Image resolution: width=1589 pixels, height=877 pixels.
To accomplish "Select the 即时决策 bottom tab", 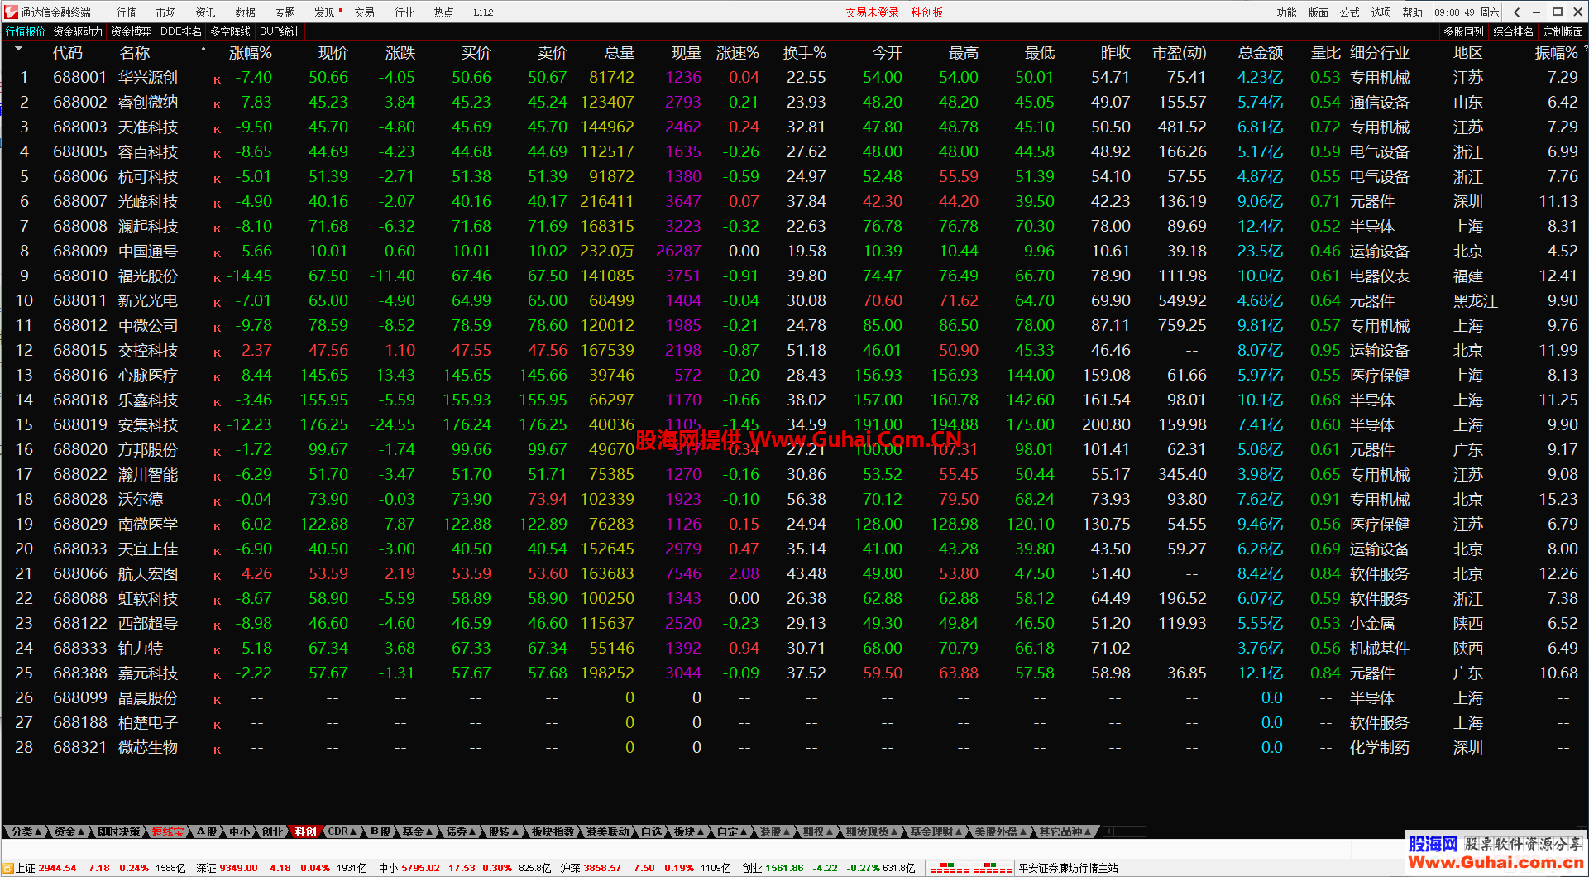I will click(x=119, y=831).
